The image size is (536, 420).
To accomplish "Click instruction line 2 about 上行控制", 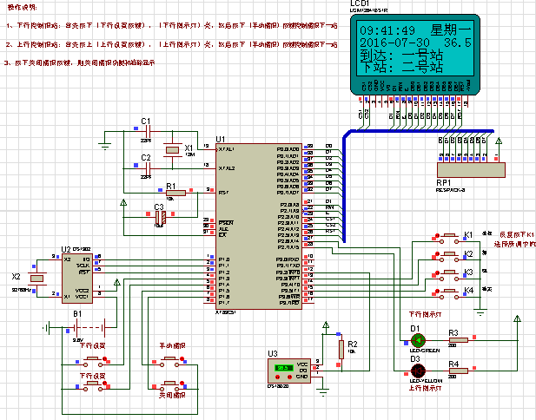I will (172, 45).
